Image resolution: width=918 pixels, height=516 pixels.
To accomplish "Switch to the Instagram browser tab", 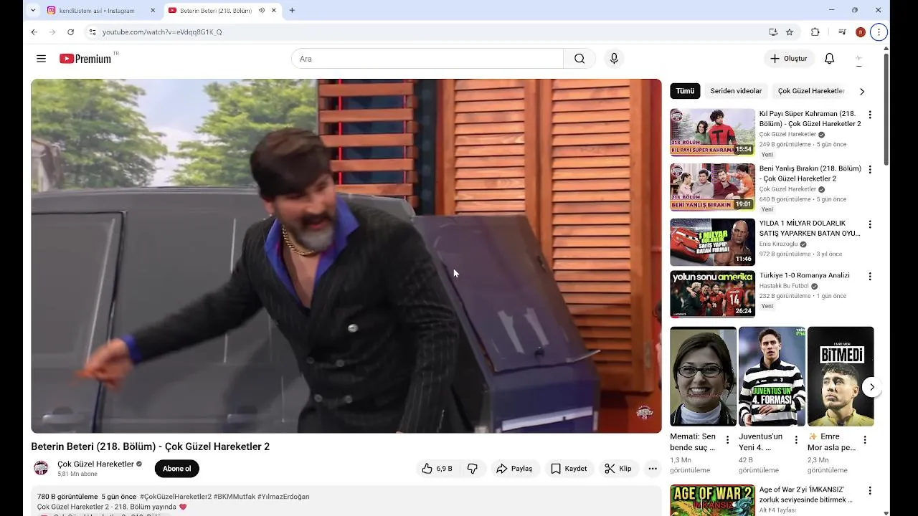I will click(x=101, y=11).
